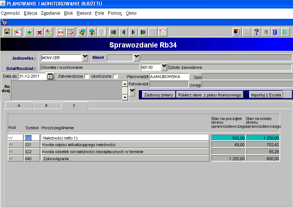Switch to tab A

19,106
